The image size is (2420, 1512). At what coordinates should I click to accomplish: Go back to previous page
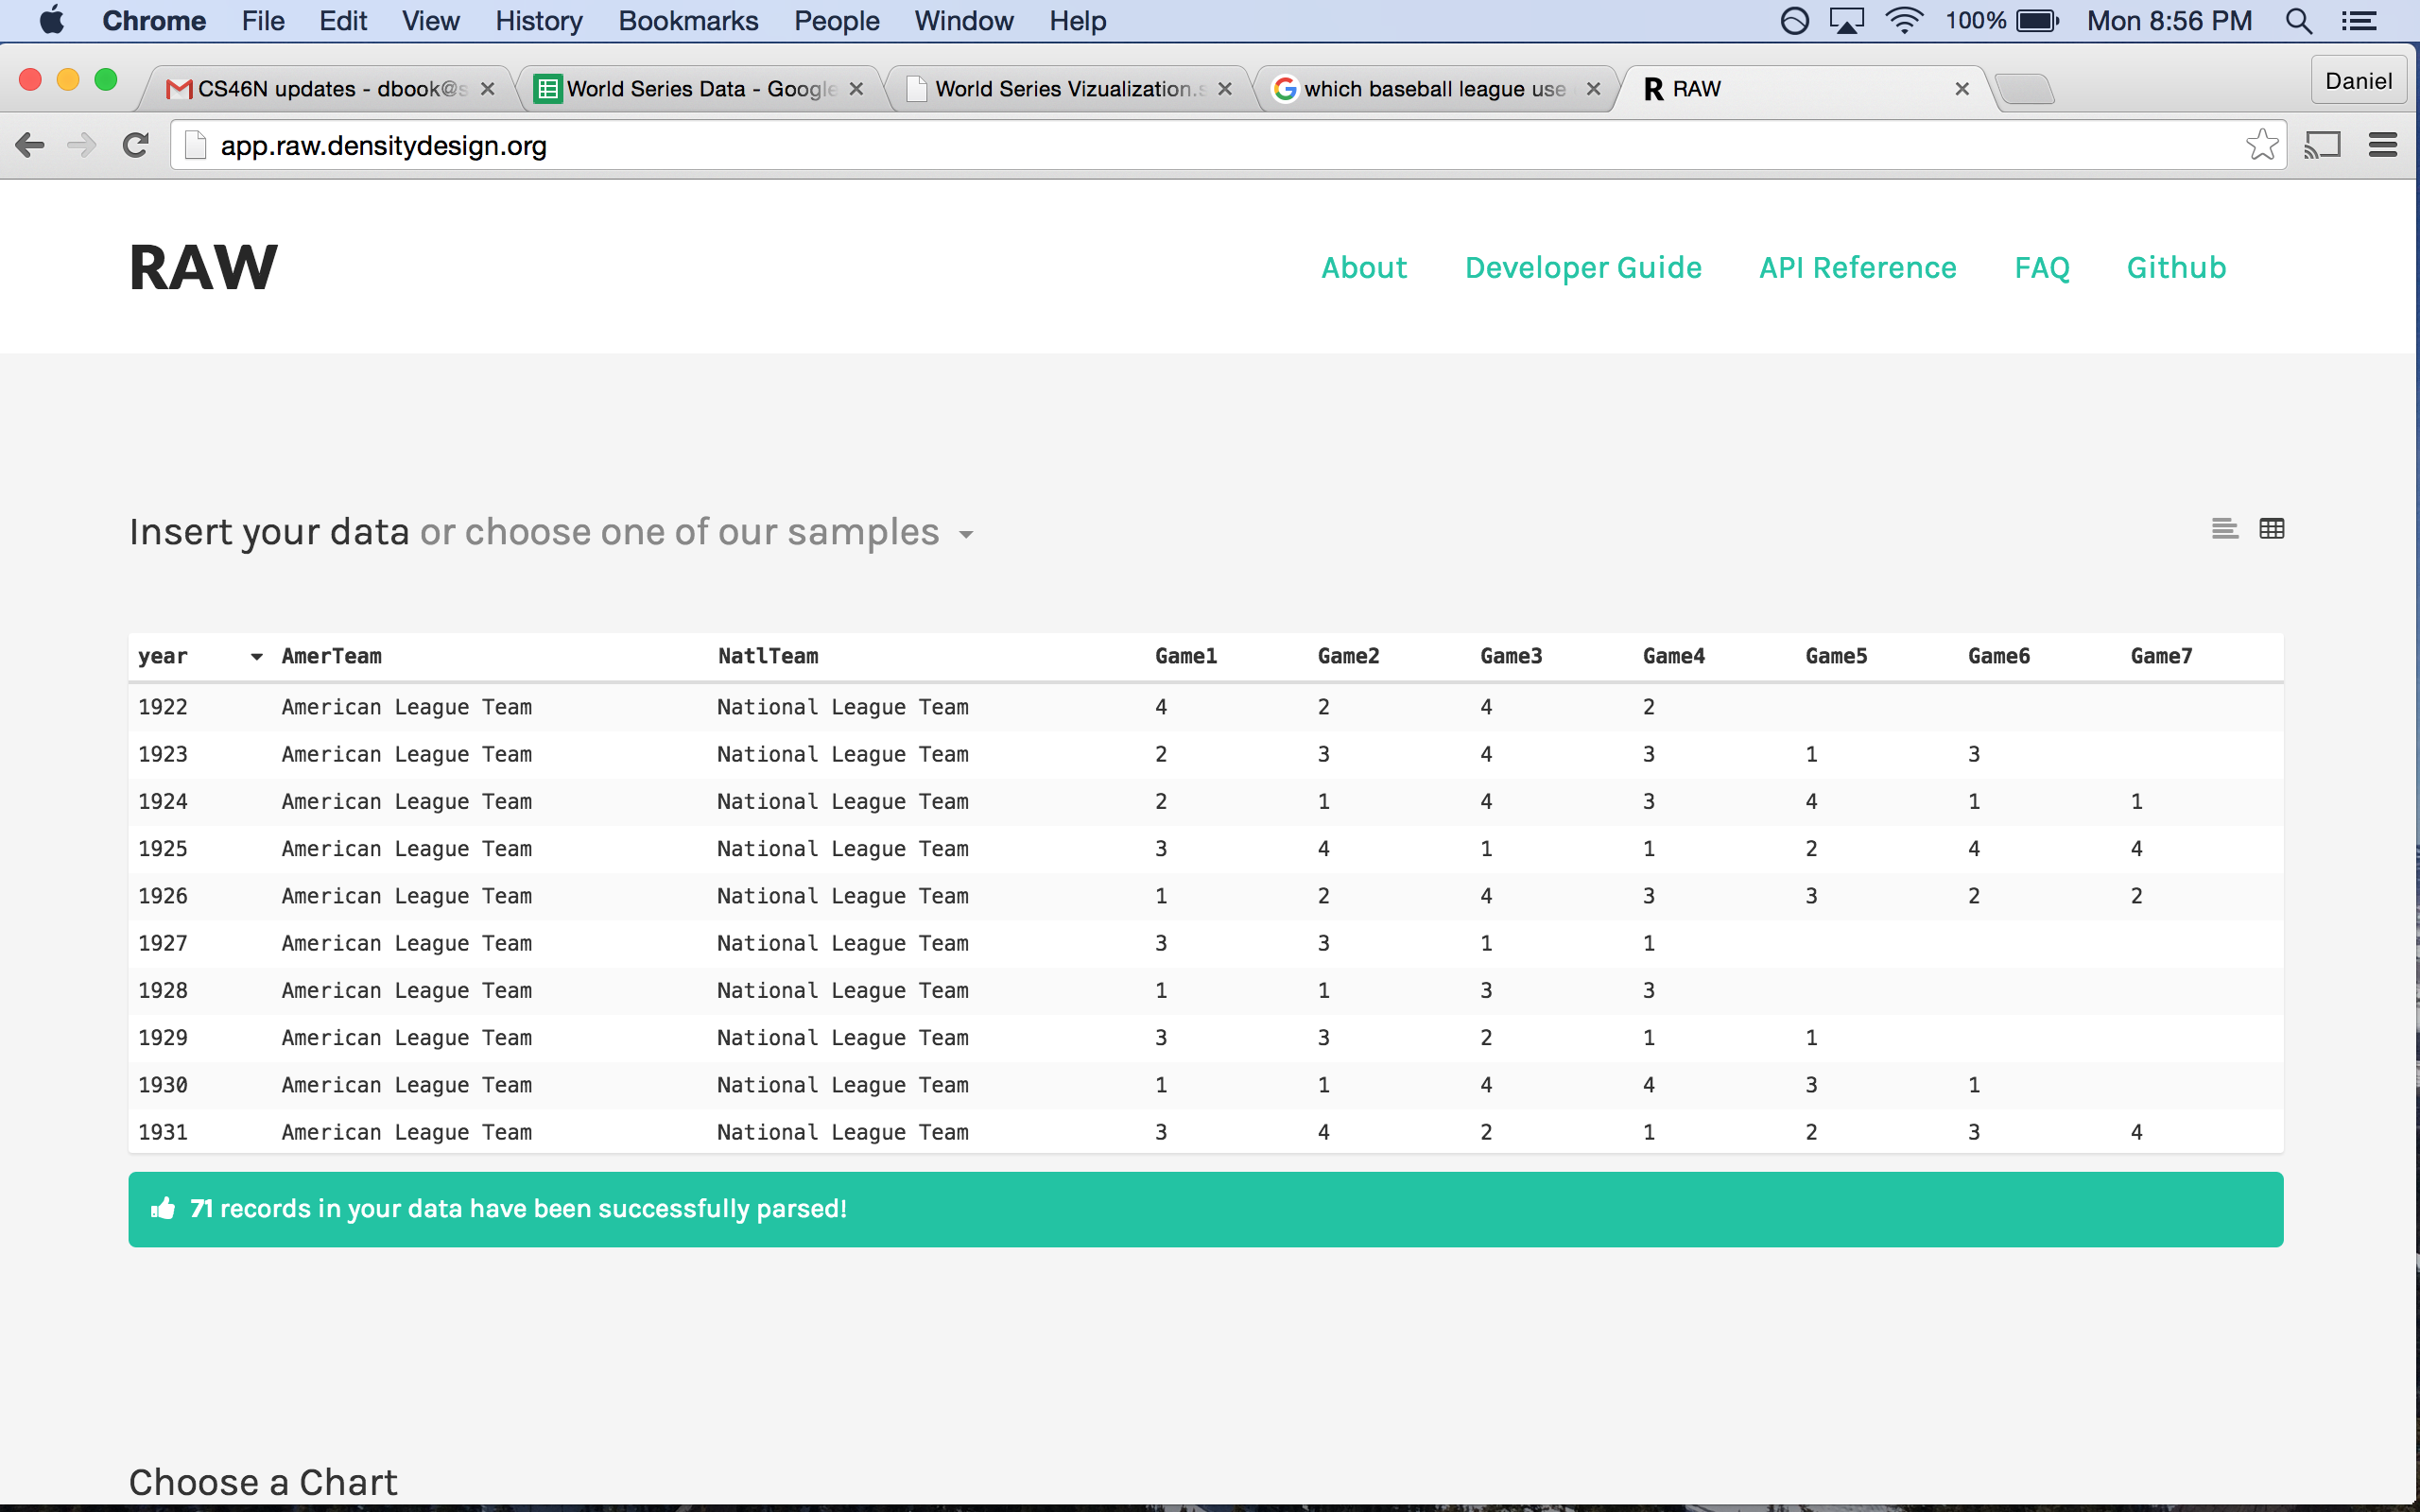tap(30, 145)
